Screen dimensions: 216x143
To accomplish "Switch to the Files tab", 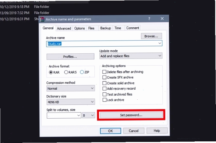I will pos(91,28).
